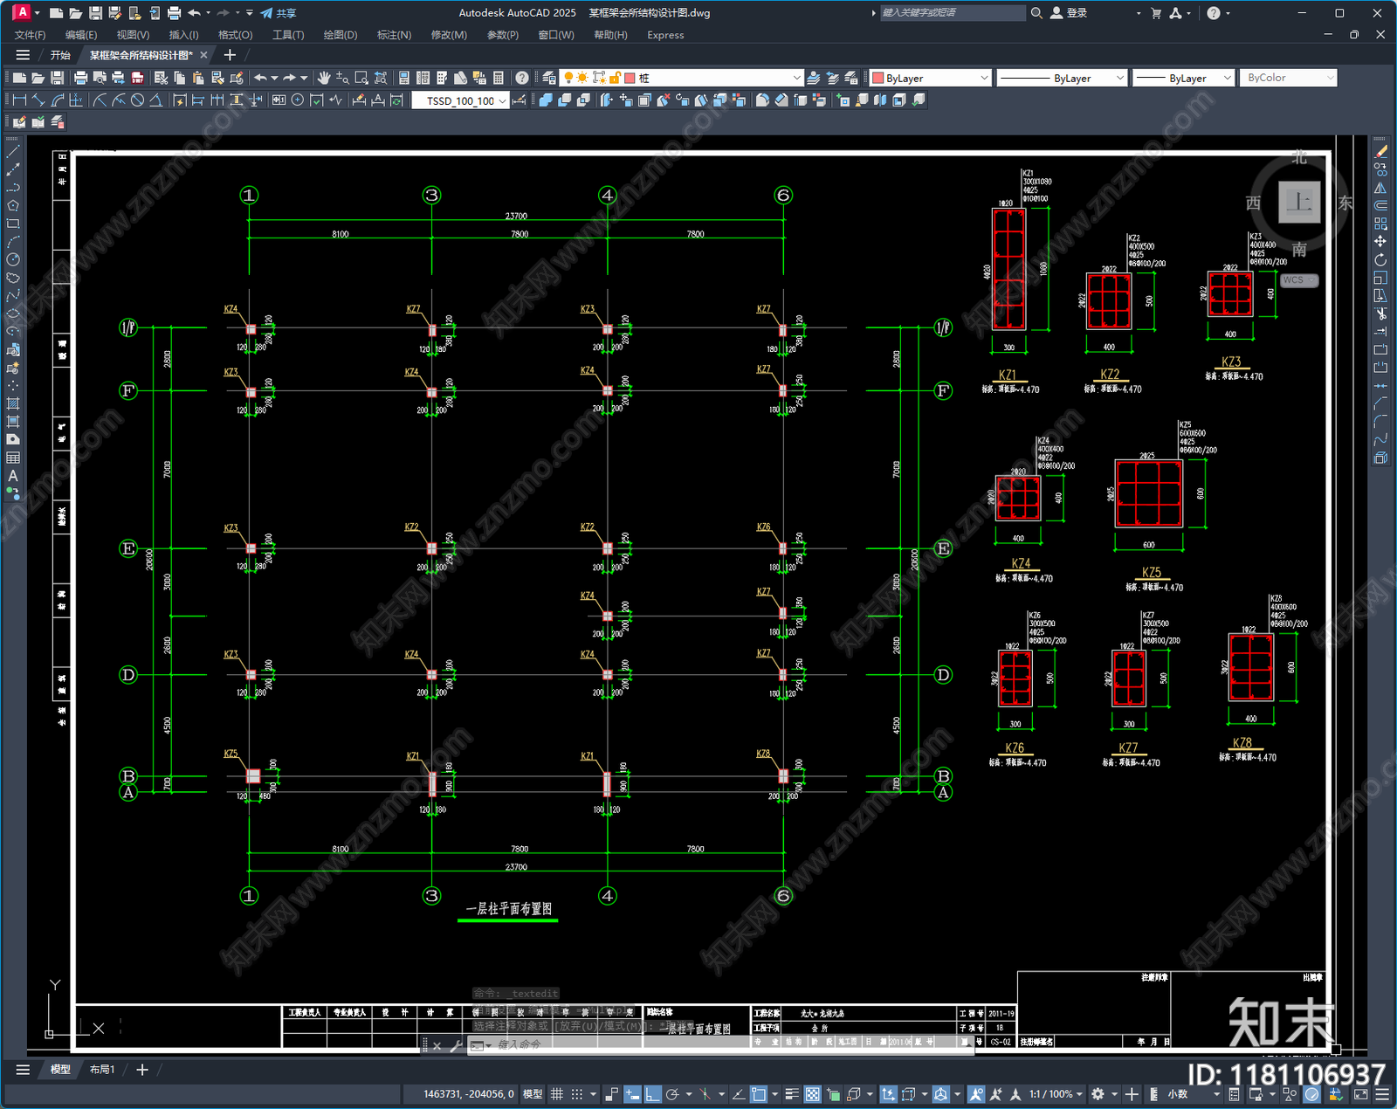Click the Autodesk App Store cart icon
This screenshot has width=1397, height=1109.
[1156, 13]
